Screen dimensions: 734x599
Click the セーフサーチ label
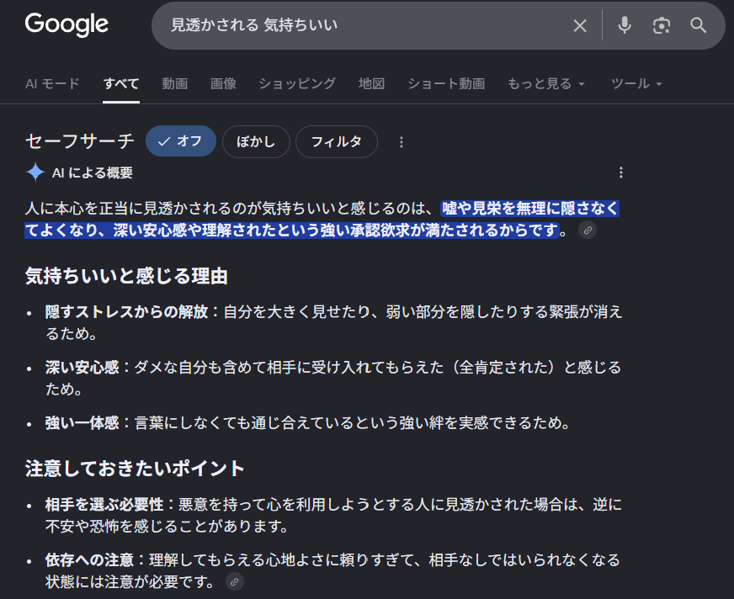pyautogui.click(x=80, y=141)
